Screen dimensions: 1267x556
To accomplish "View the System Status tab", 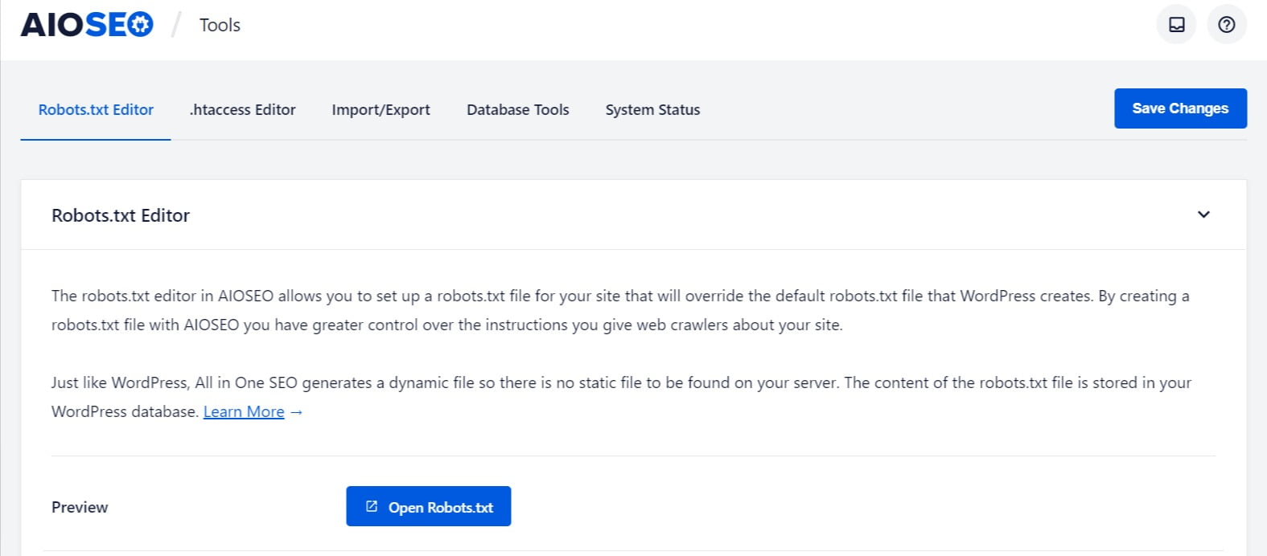I will [x=652, y=110].
